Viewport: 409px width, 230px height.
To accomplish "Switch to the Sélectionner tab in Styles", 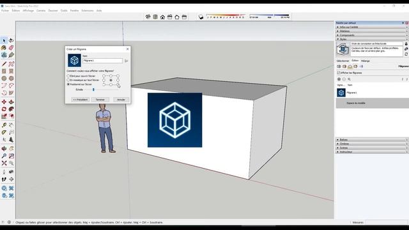I will 343,61.
